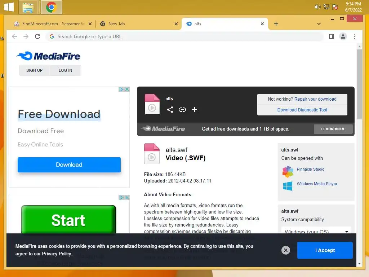Click the volume speaker tray icon

pos(317,7)
